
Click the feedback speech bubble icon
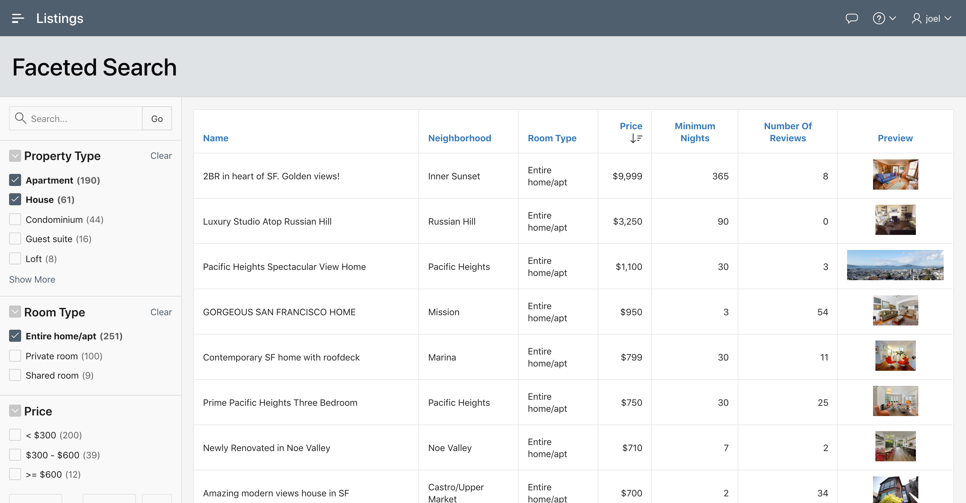pos(852,18)
